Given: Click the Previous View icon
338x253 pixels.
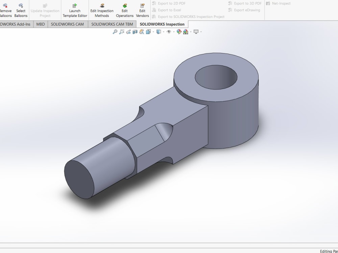Looking at the screenshot, I should point(128,31).
